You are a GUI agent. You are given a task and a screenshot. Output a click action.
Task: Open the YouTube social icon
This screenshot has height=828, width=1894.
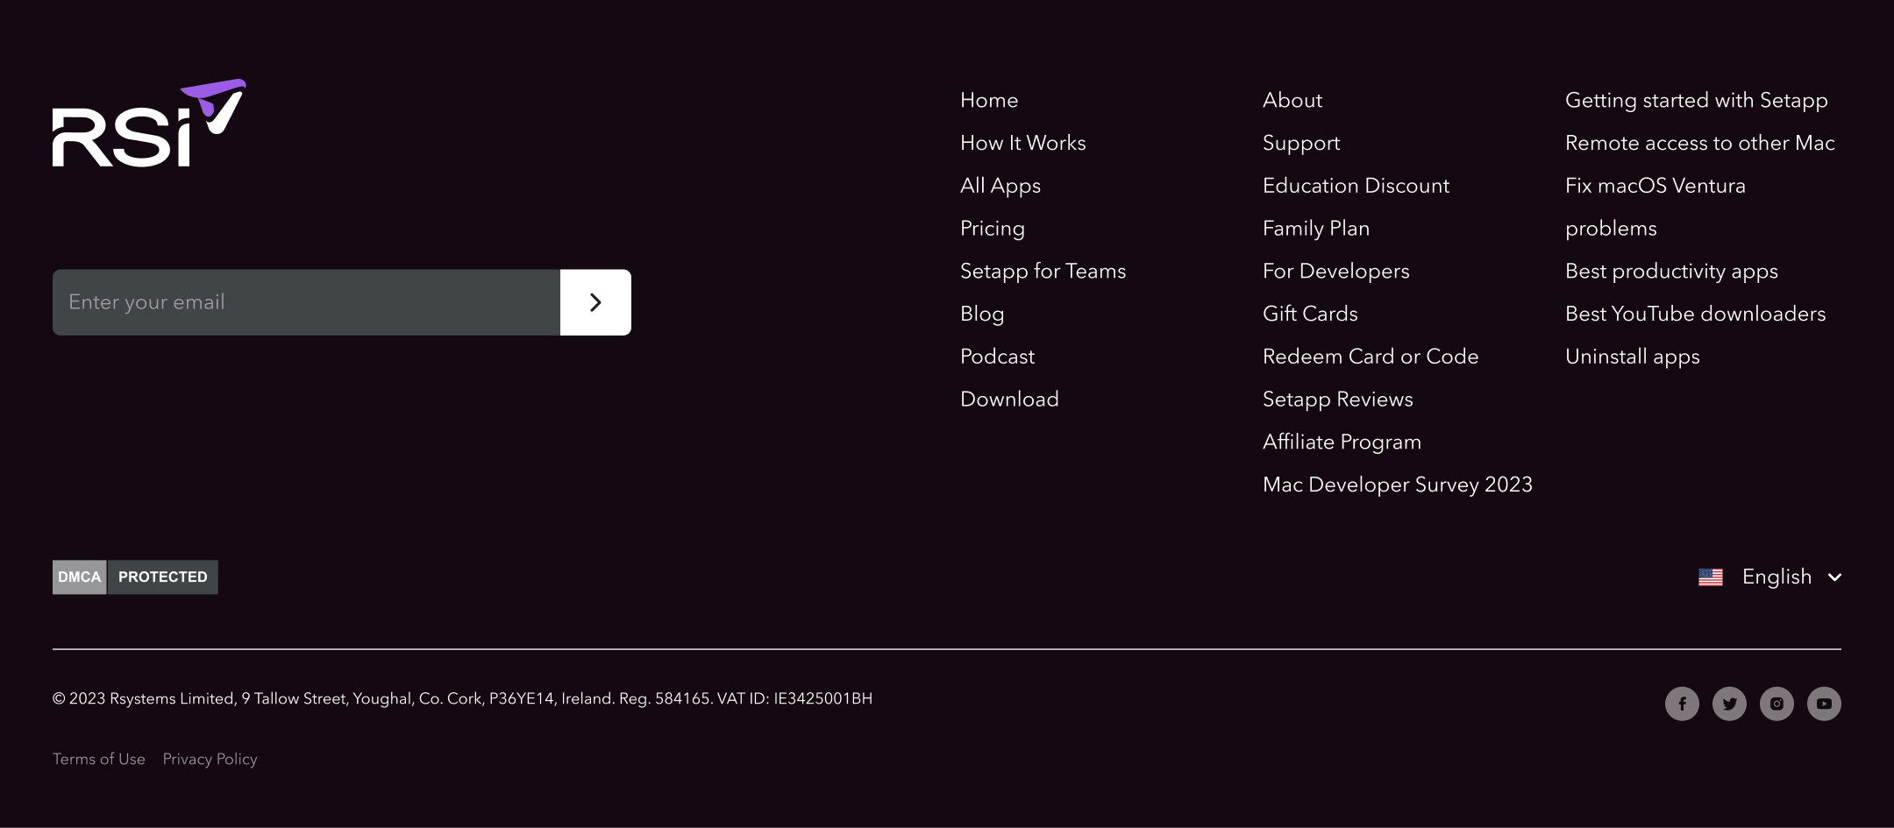[x=1824, y=704]
